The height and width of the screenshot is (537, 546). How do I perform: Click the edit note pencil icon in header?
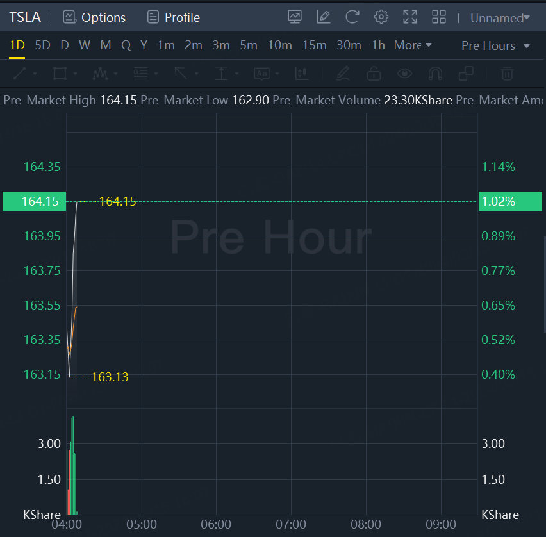click(323, 17)
